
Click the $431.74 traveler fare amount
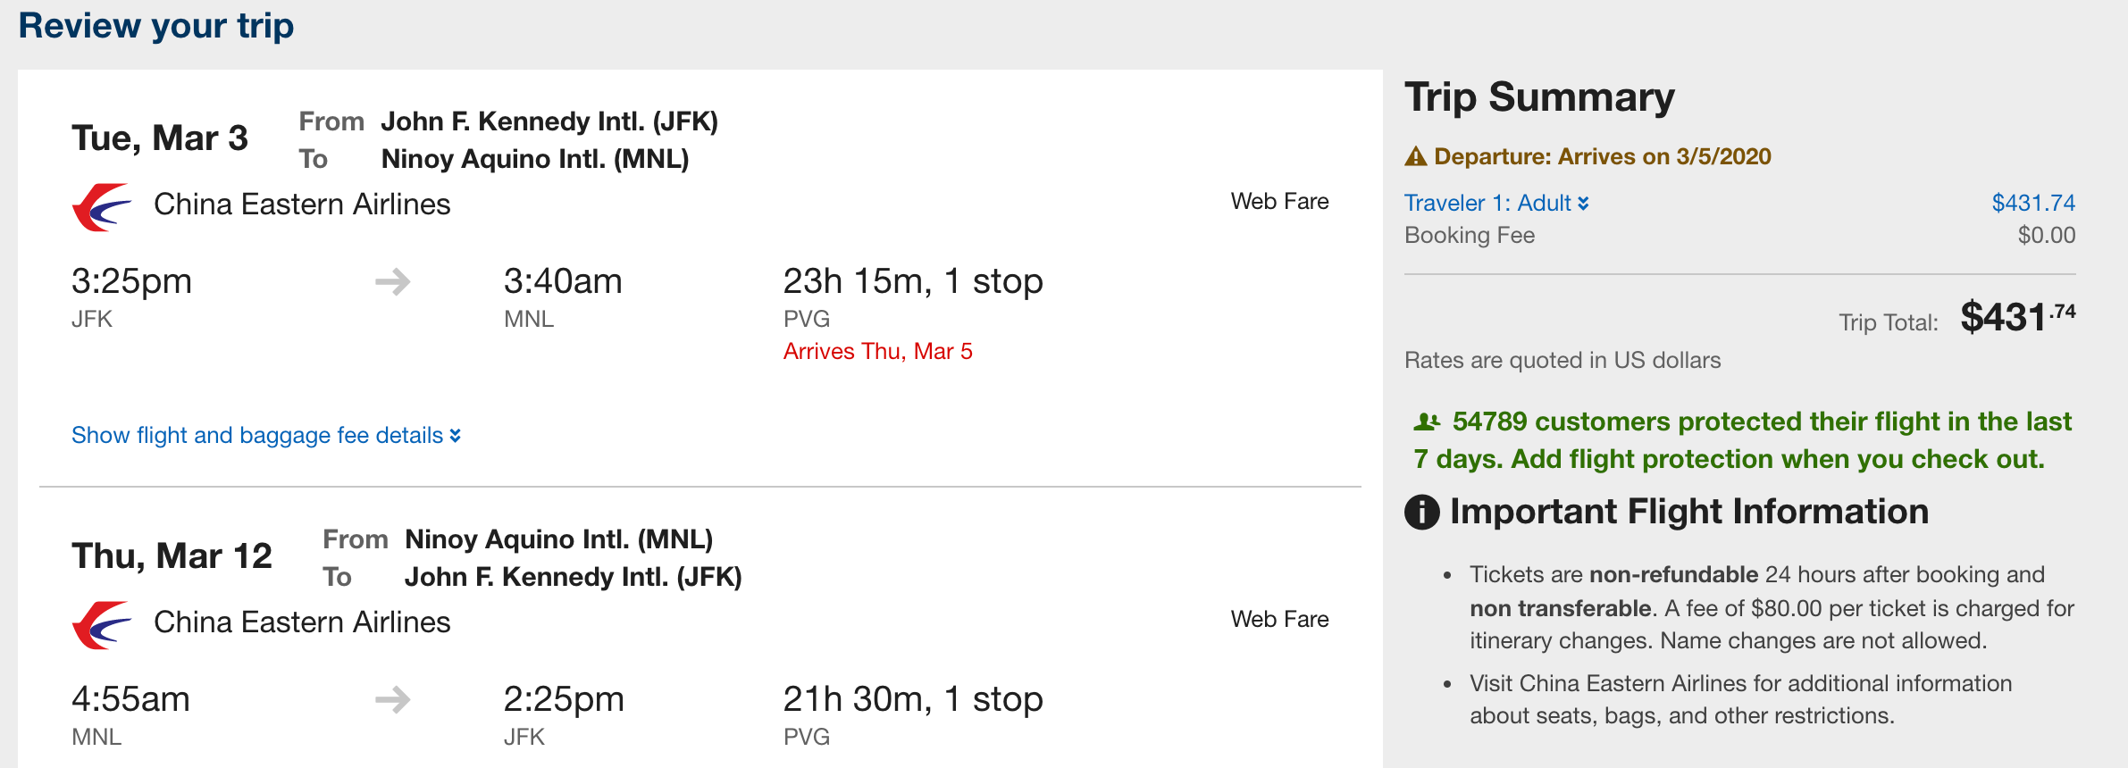pyautogui.click(x=2032, y=204)
